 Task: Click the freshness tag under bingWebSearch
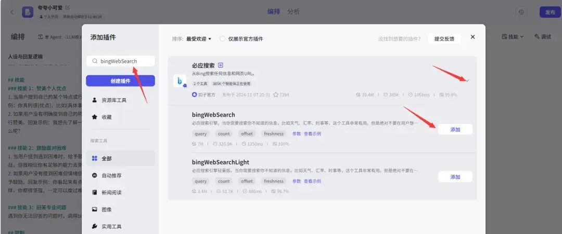274,134
